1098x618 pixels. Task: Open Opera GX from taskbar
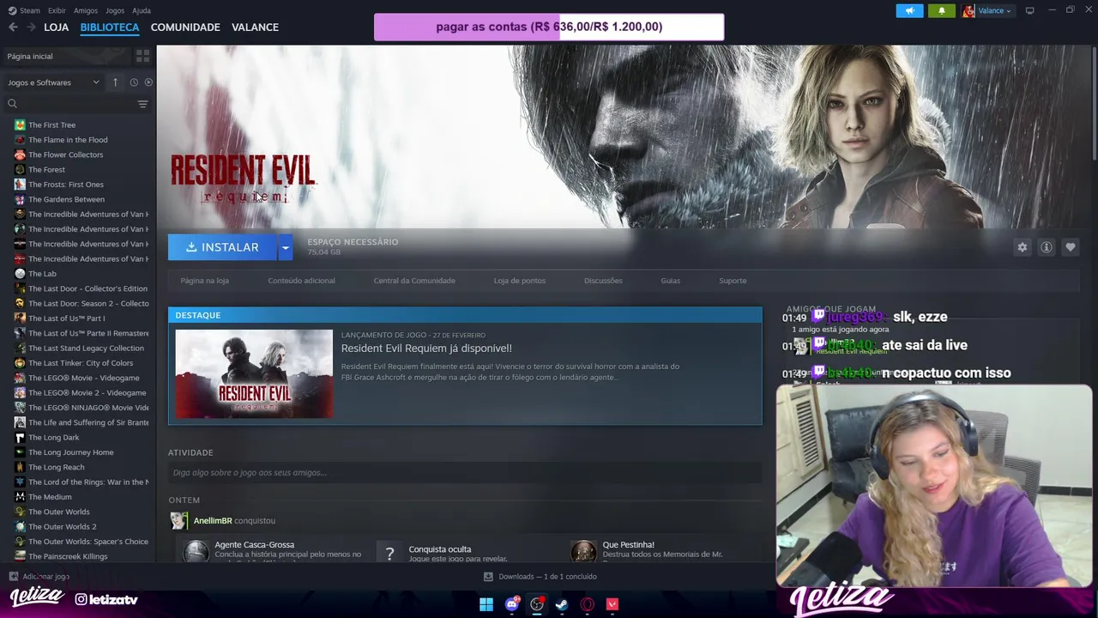588,604
